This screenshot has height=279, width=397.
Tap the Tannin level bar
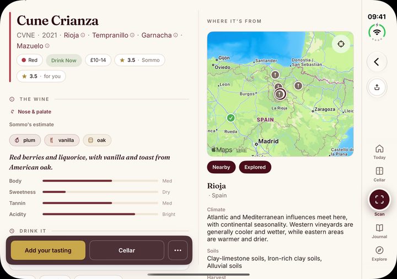[x=100, y=203]
